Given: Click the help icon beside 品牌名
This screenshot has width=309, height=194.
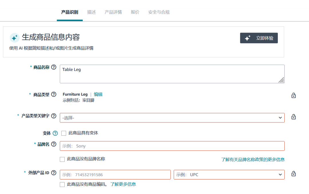Looking at the screenshot, I should pyautogui.click(x=54, y=144).
